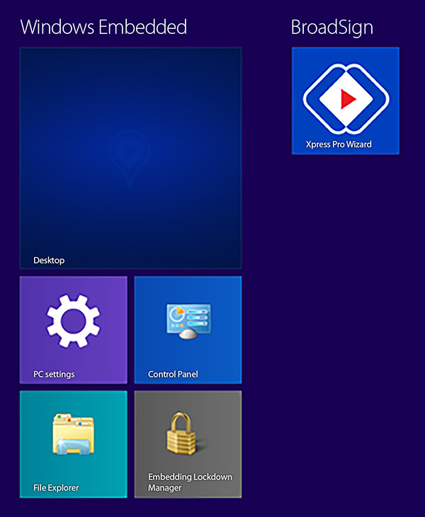
Task: Open the File Explorer folder tile
Action: point(74,444)
